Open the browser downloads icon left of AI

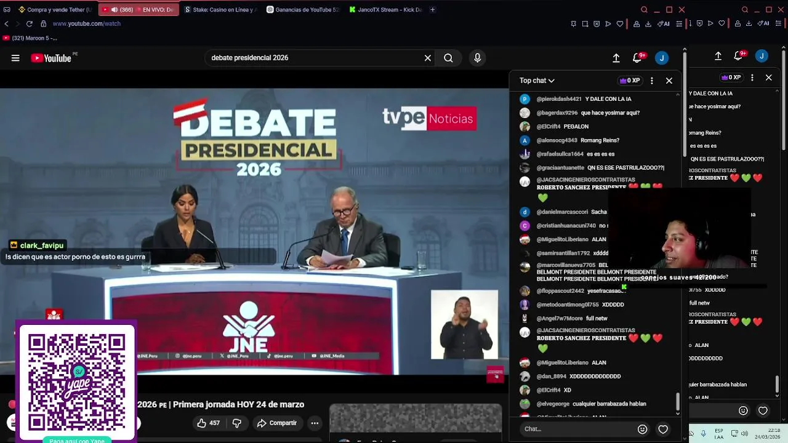(648, 23)
